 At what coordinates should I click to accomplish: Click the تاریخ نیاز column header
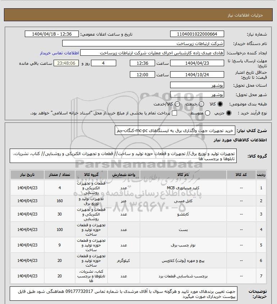[27, 175]
